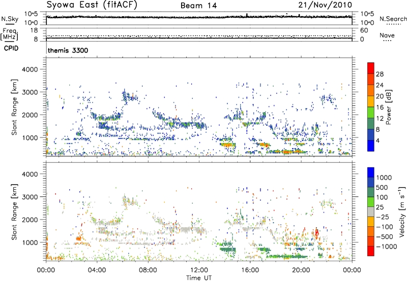Click the 2000 tick label in the Velocity panel
The width and height of the screenshot is (407, 281).
[30, 220]
